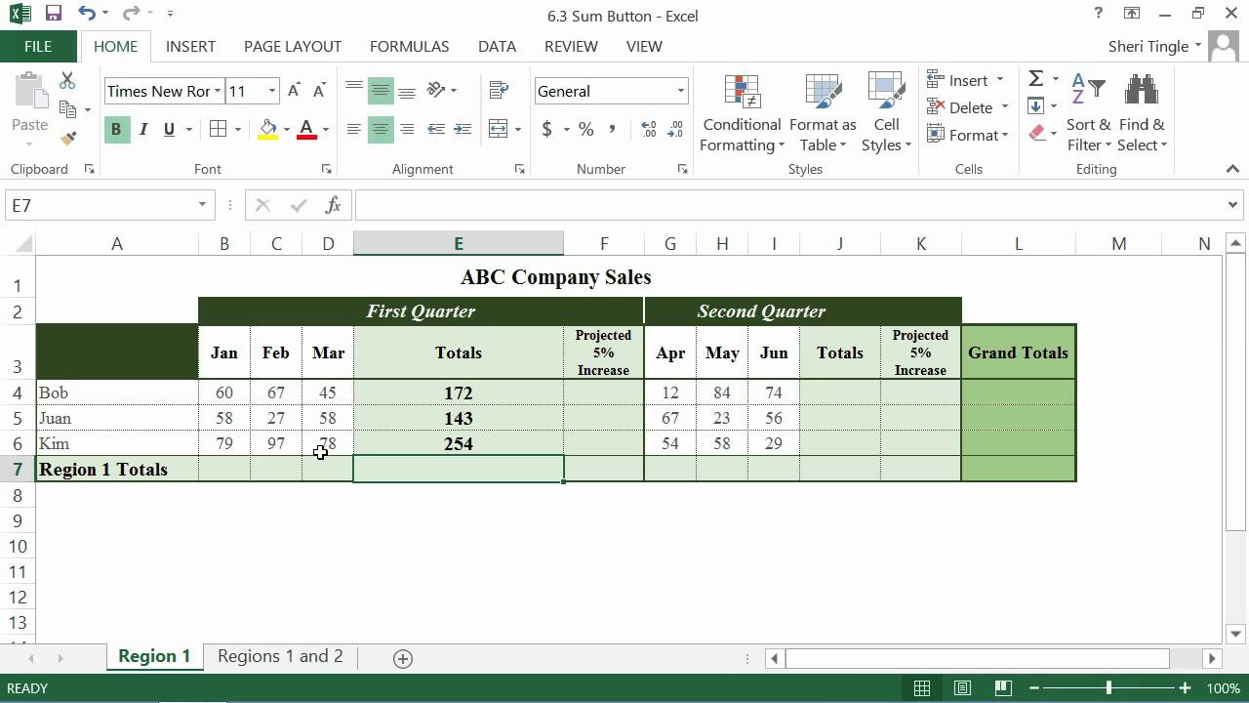Expand the Name Box dropdown arrow
The width and height of the screenshot is (1249, 703).
202,205
